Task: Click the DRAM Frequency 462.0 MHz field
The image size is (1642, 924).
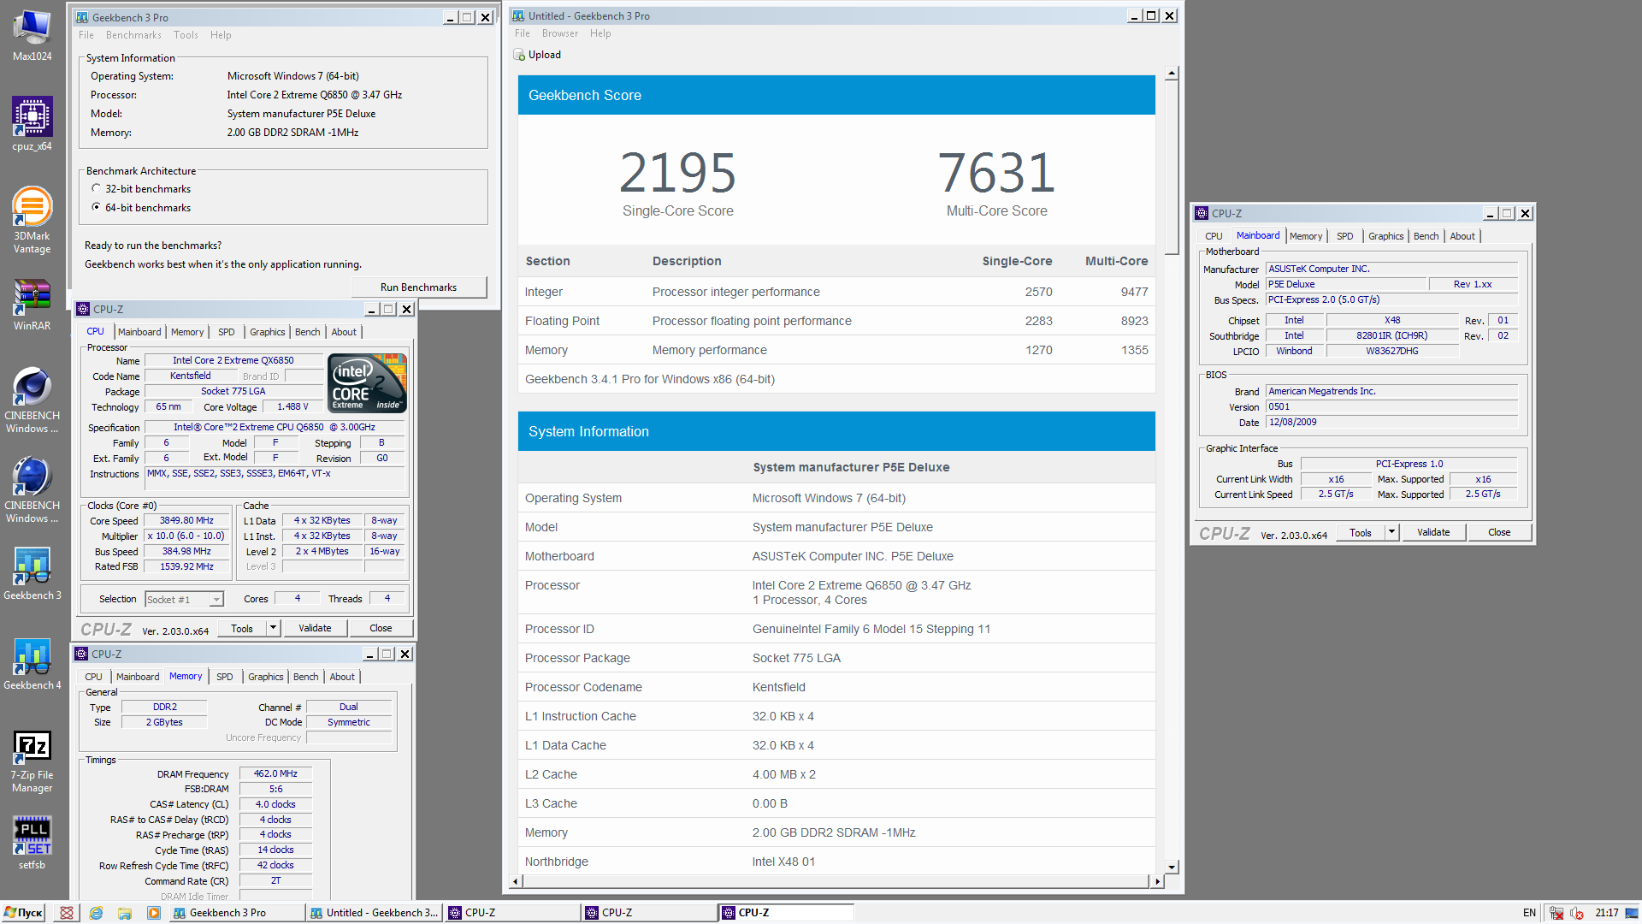Action: pyautogui.click(x=275, y=773)
